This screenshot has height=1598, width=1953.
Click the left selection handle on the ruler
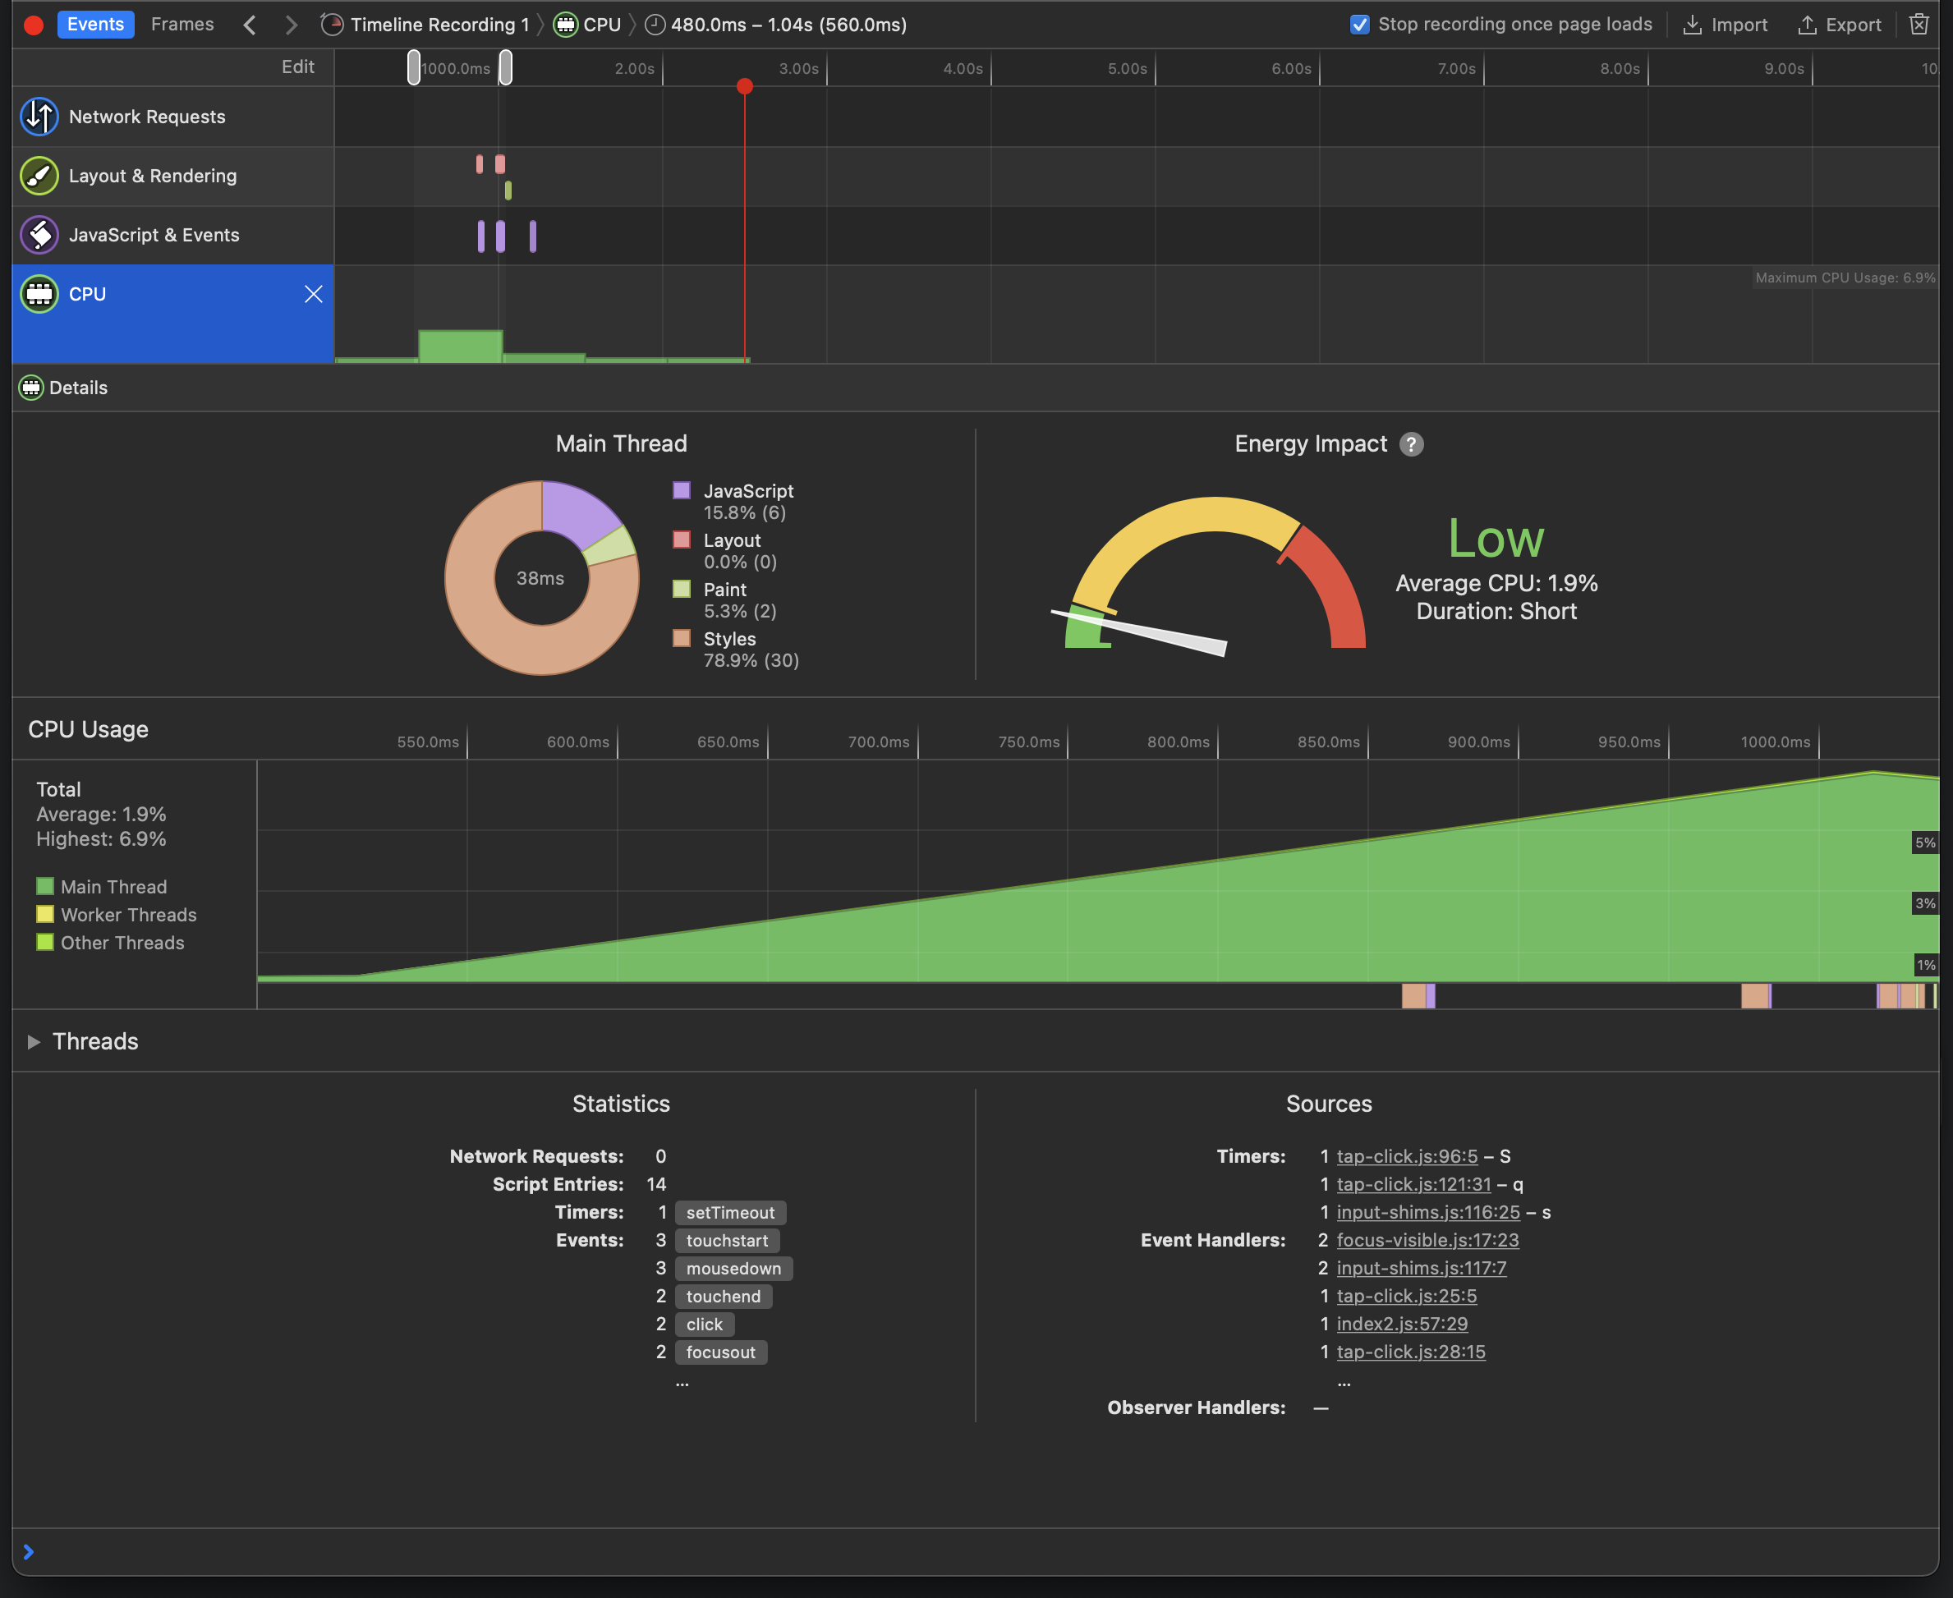click(x=415, y=67)
